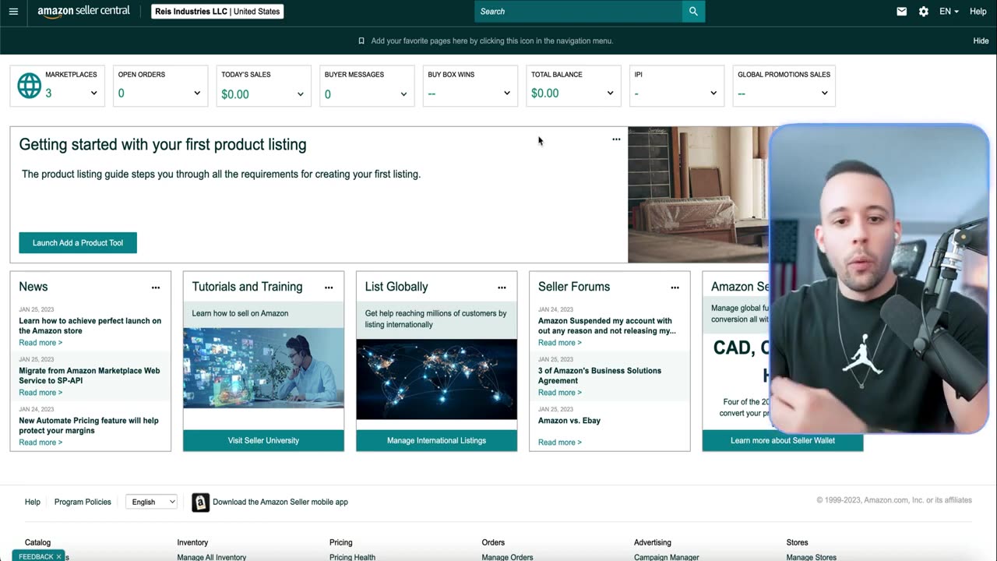
Task: Open Manage Stores footer link
Action: click(812, 557)
